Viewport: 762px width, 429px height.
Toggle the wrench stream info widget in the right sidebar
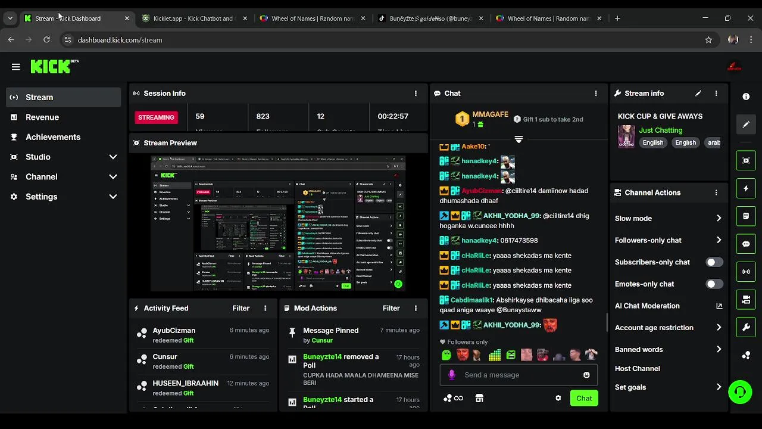[x=746, y=327]
